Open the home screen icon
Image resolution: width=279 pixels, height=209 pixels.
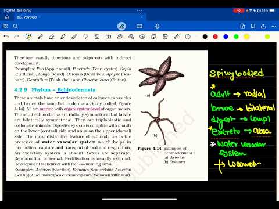click(x=7, y=17)
